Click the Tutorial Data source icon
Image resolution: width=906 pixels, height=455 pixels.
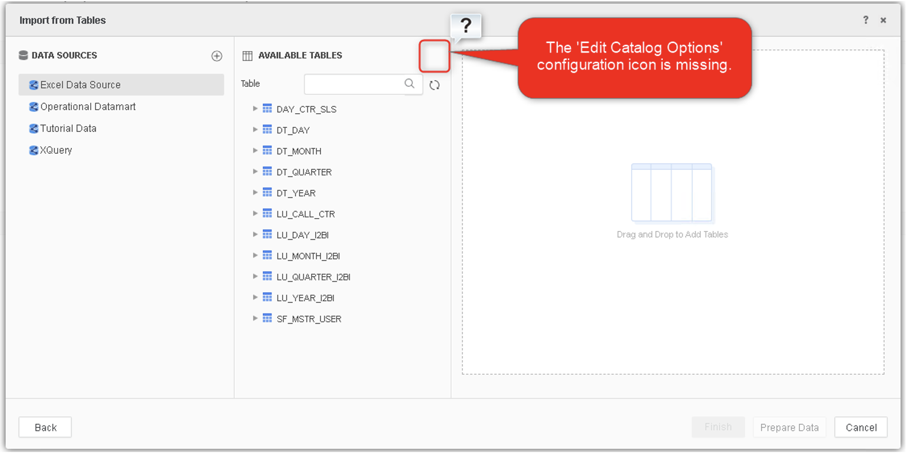pyautogui.click(x=34, y=128)
